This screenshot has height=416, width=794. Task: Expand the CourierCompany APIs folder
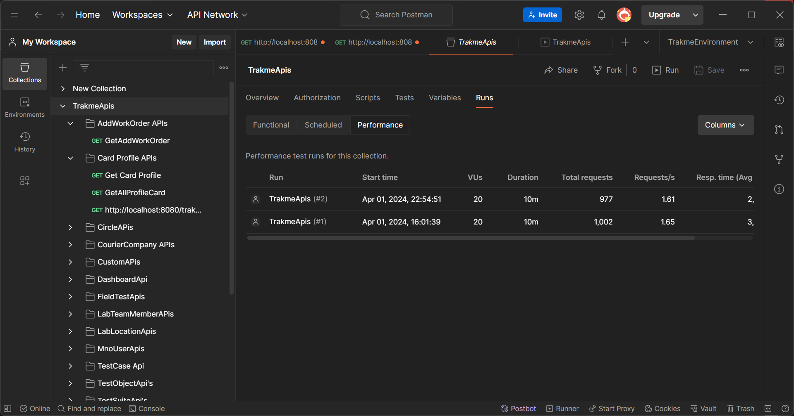pos(70,245)
